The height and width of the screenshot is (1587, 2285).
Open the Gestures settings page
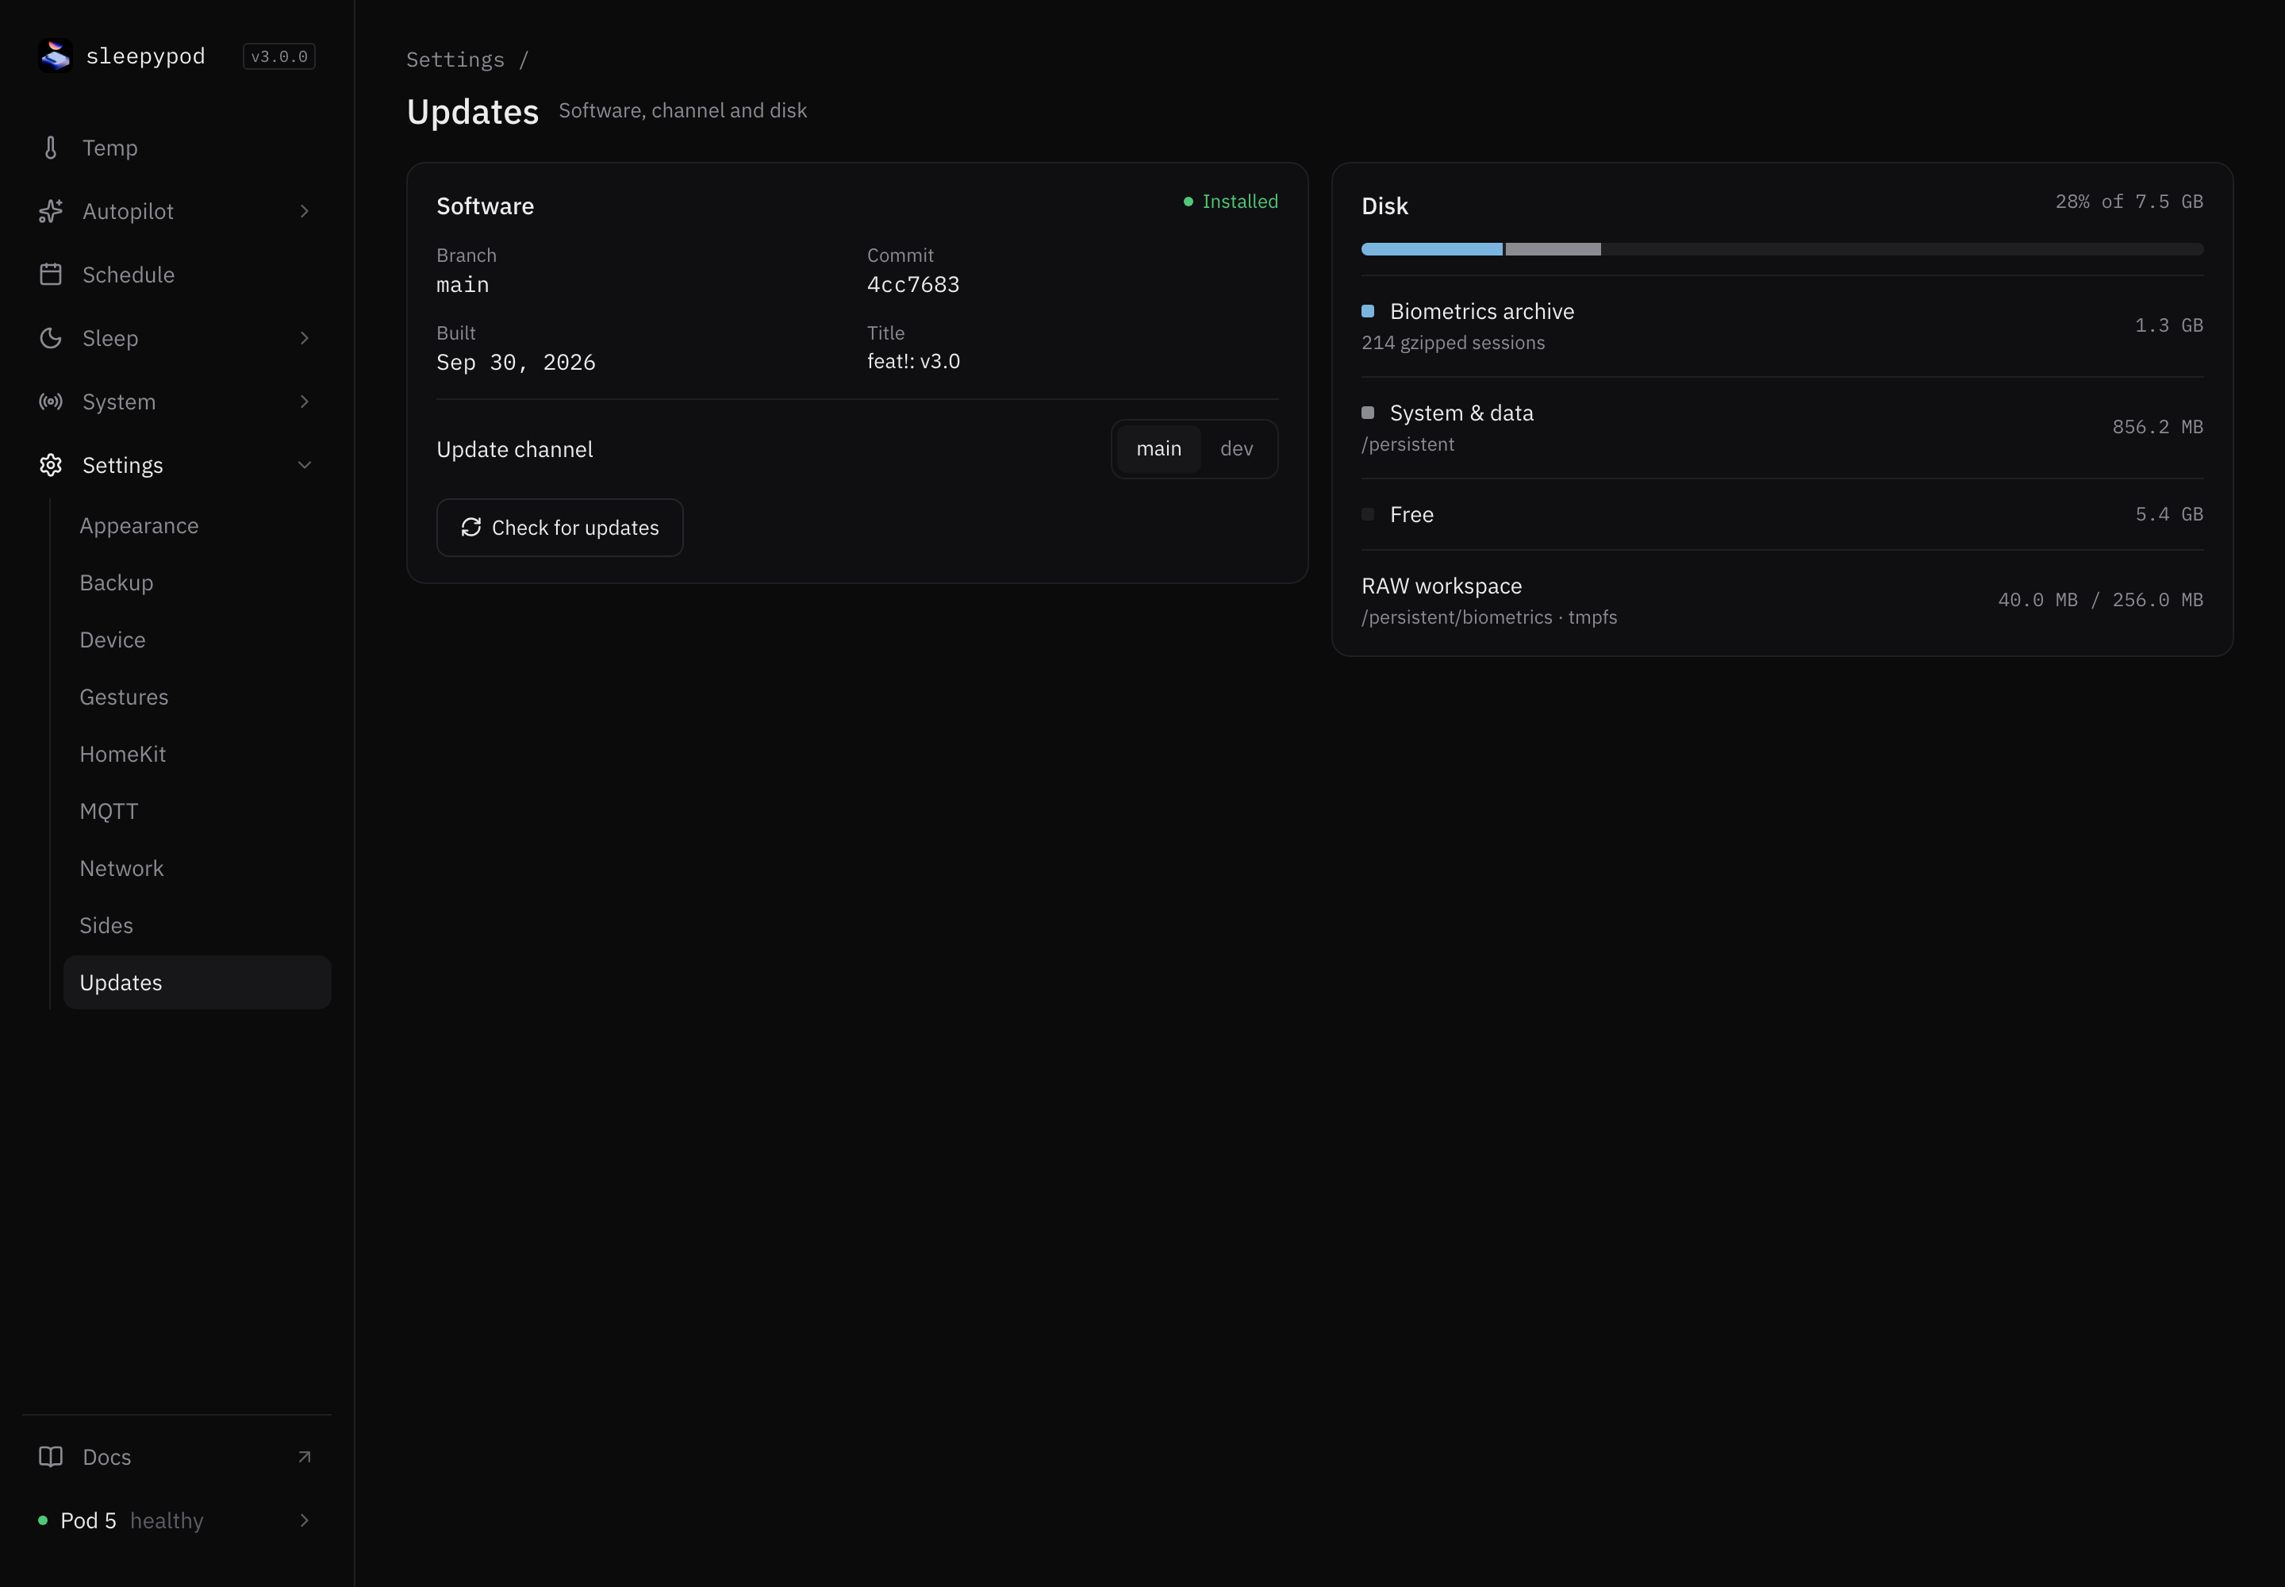[197, 697]
